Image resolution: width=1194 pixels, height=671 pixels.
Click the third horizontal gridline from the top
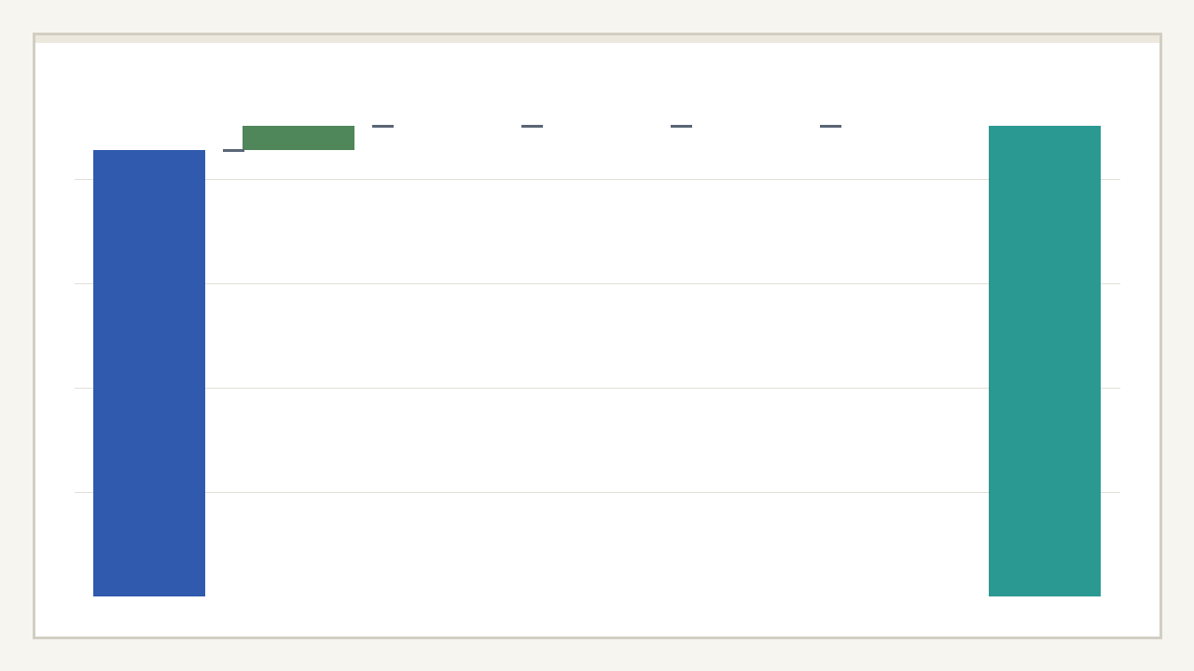click(597, 388)
